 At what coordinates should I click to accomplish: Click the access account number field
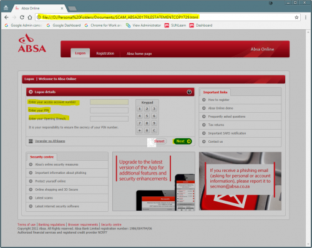[x=109, y=102]
